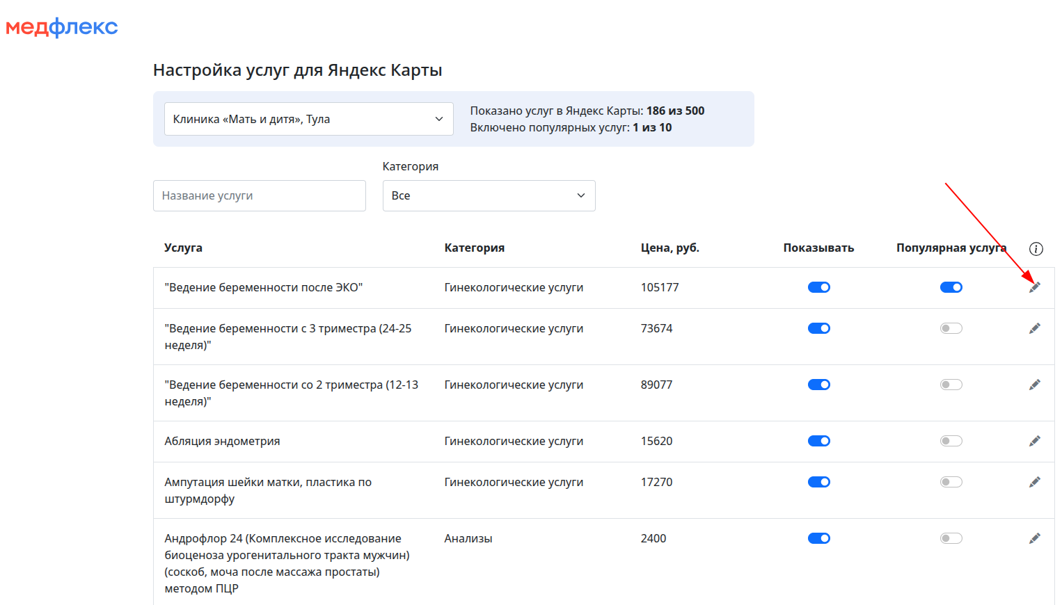Open editing for the 89077 rub service
This screenshot has height=605, width=1062.
[1035, 385]
